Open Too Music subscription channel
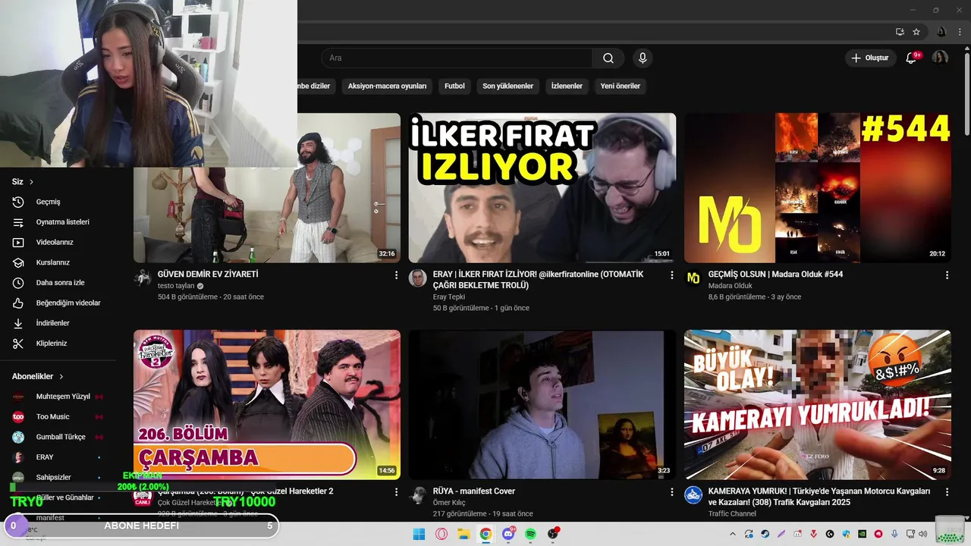 click(x=58, y=417)
